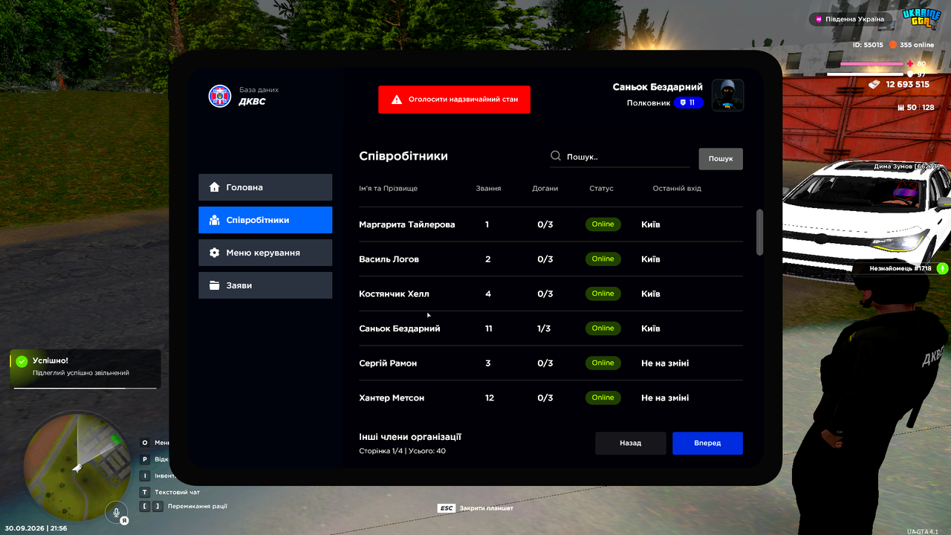Click the green checkmark in the Успішно notification

22,361
